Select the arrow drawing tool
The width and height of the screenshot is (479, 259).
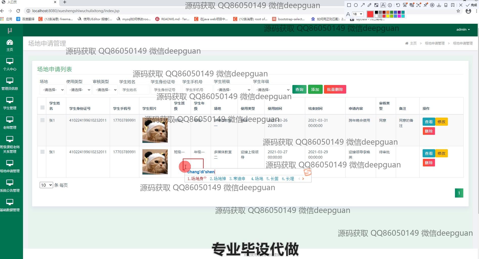363,5
